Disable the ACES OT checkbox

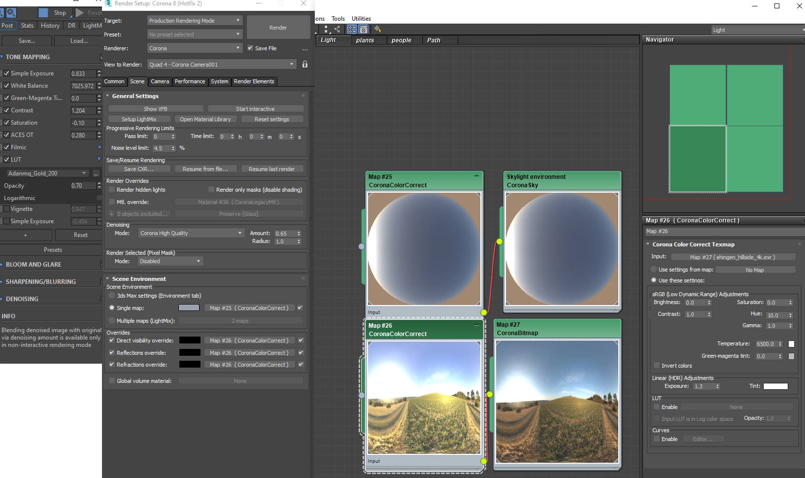7,135
